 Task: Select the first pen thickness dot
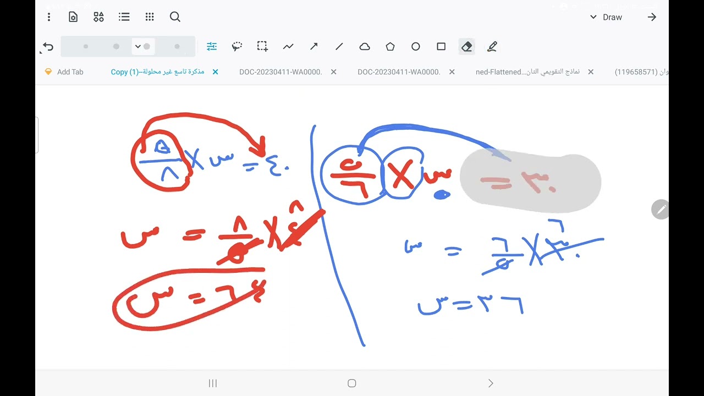[85, 47]
